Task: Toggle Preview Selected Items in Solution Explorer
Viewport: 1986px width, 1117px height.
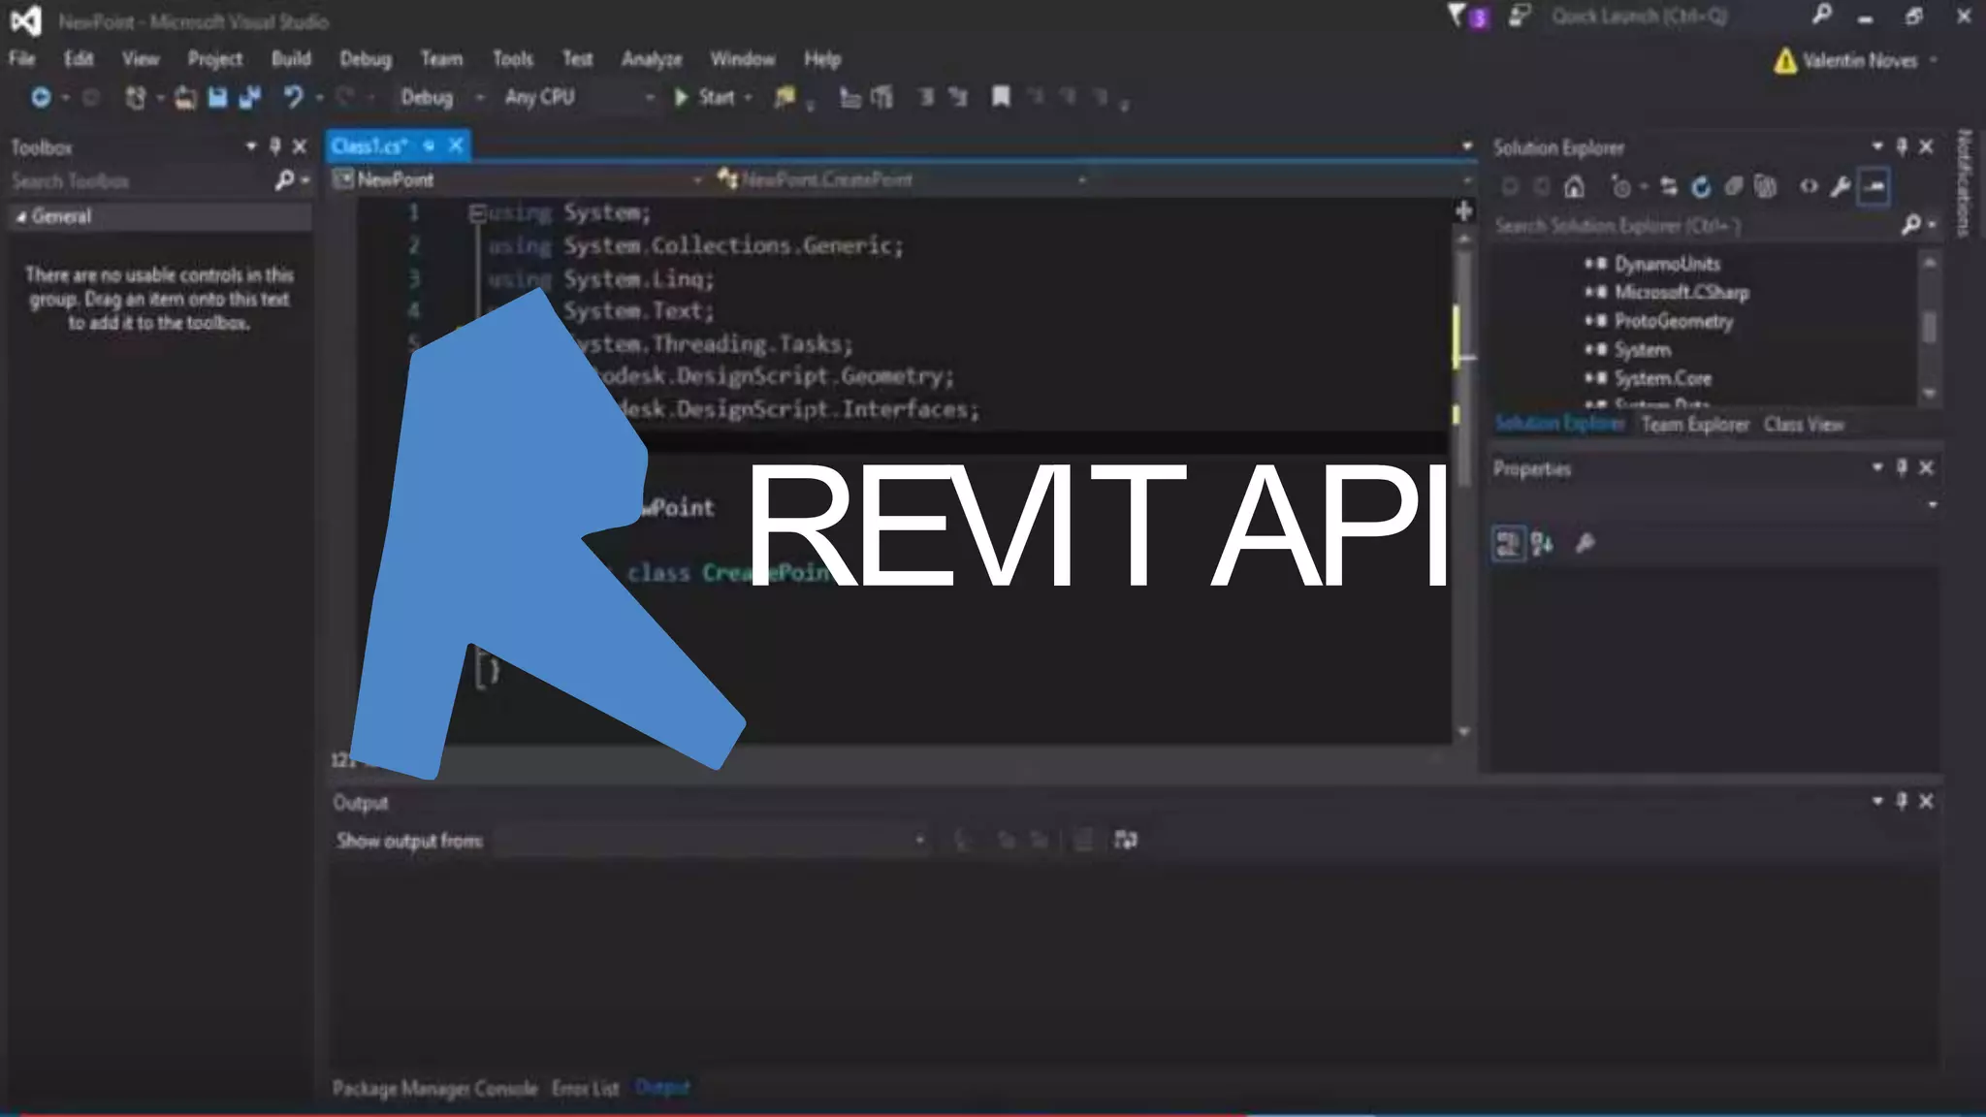Action: tap(1874, 186)
